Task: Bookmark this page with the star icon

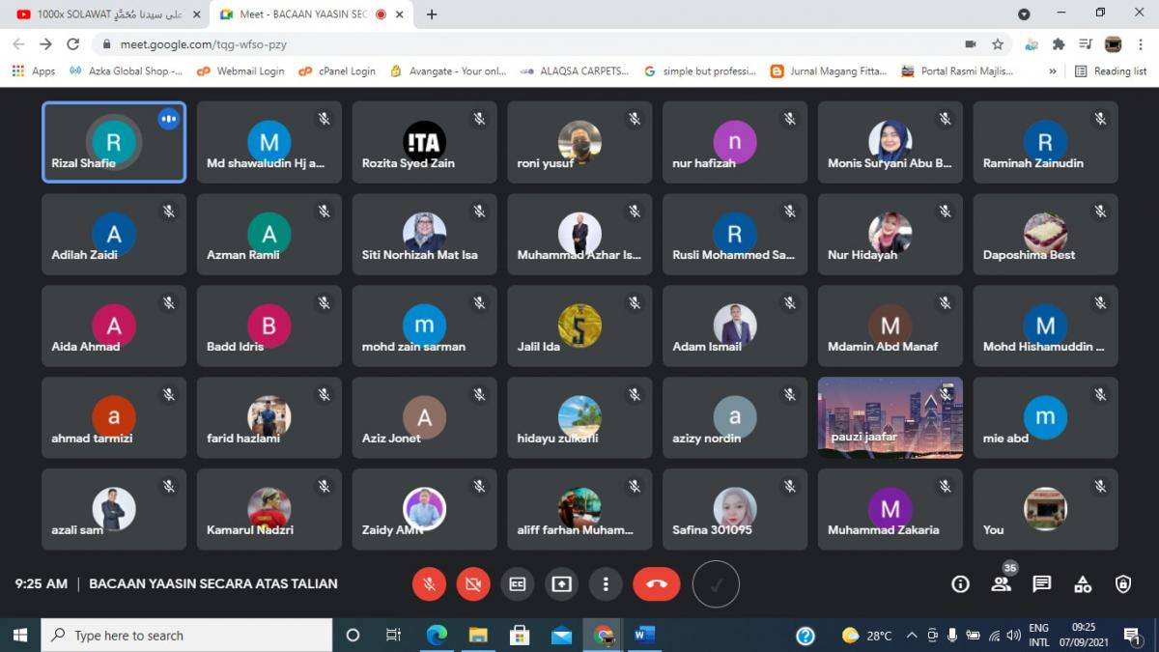Action: point(997,44)
